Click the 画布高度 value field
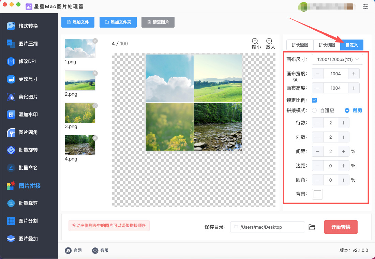The height and width of the screenshot is (259, 375). [335, 88]
